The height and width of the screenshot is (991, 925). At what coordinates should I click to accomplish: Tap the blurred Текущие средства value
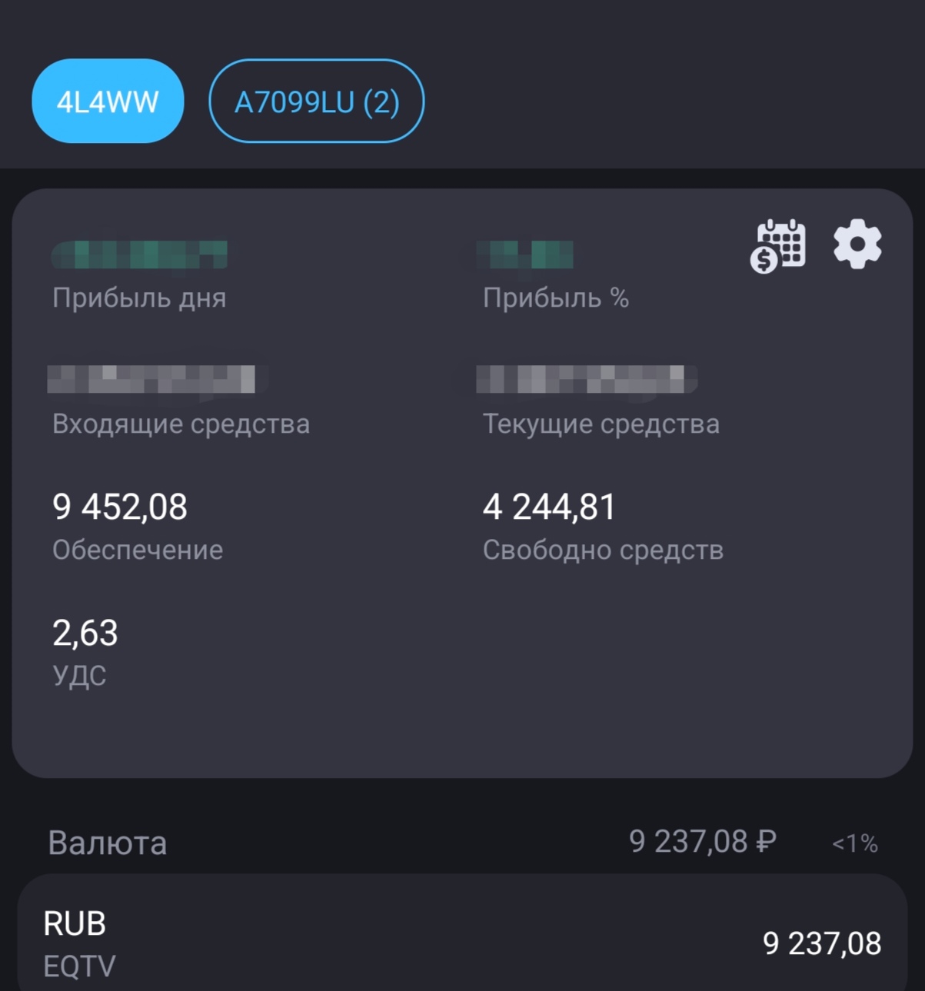pos(586,379)
